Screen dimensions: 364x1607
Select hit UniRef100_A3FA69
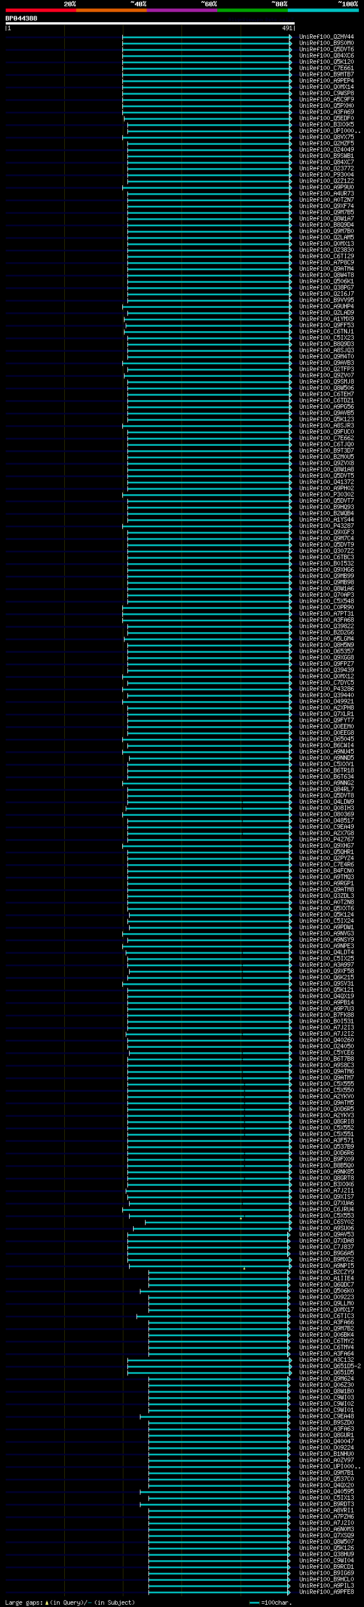326,112
